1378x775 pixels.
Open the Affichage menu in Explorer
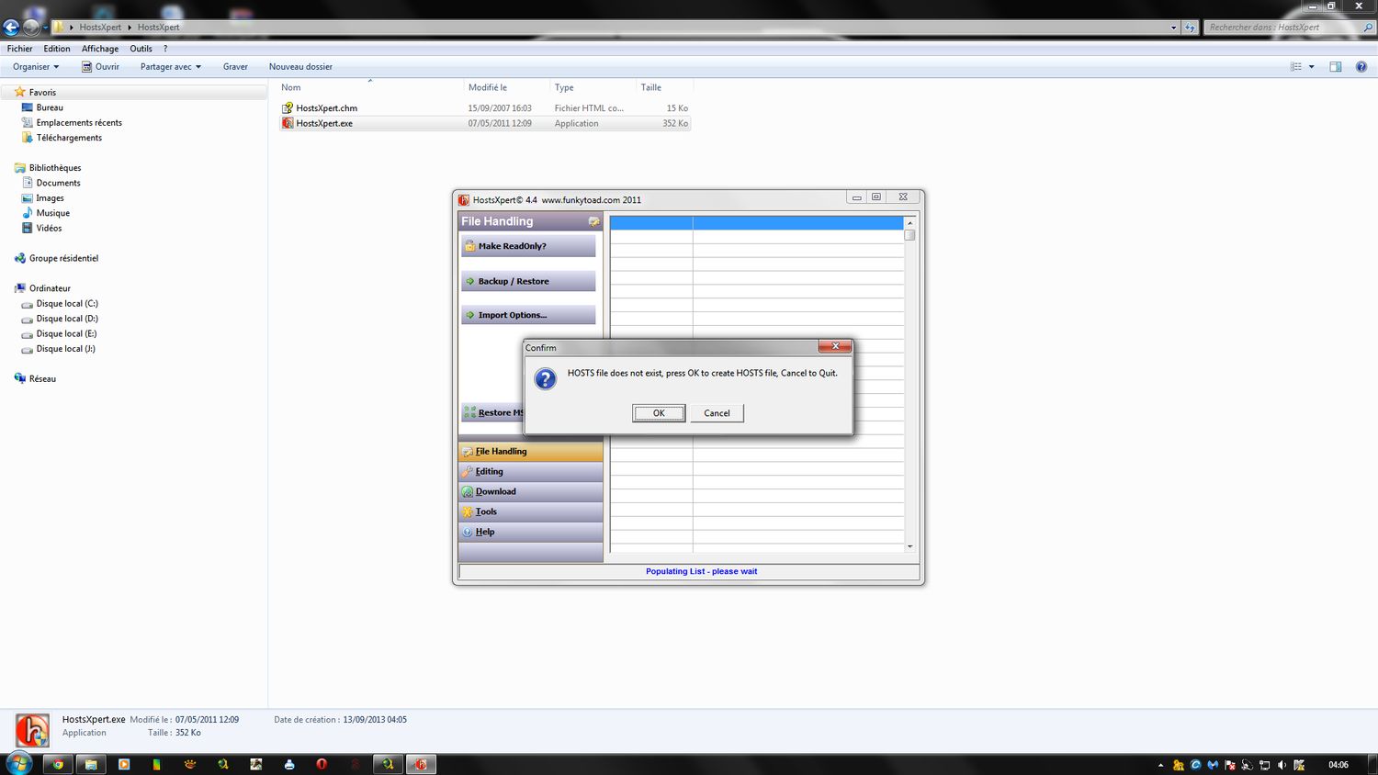[x=100, y=49]
